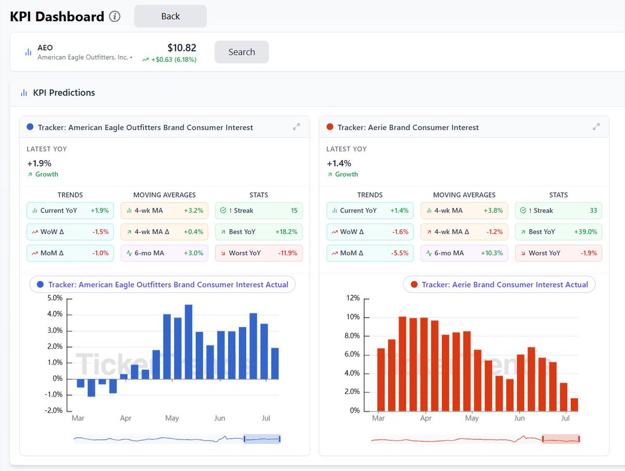Click American Eagle Outfitters, Inc. company name
This screenshot has width=625, height=471.
(x=83, y=57)
